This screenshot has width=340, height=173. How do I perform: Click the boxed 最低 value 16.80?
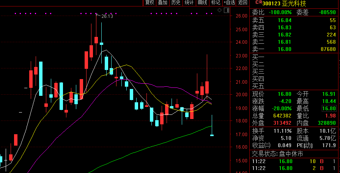coord(329,108)
